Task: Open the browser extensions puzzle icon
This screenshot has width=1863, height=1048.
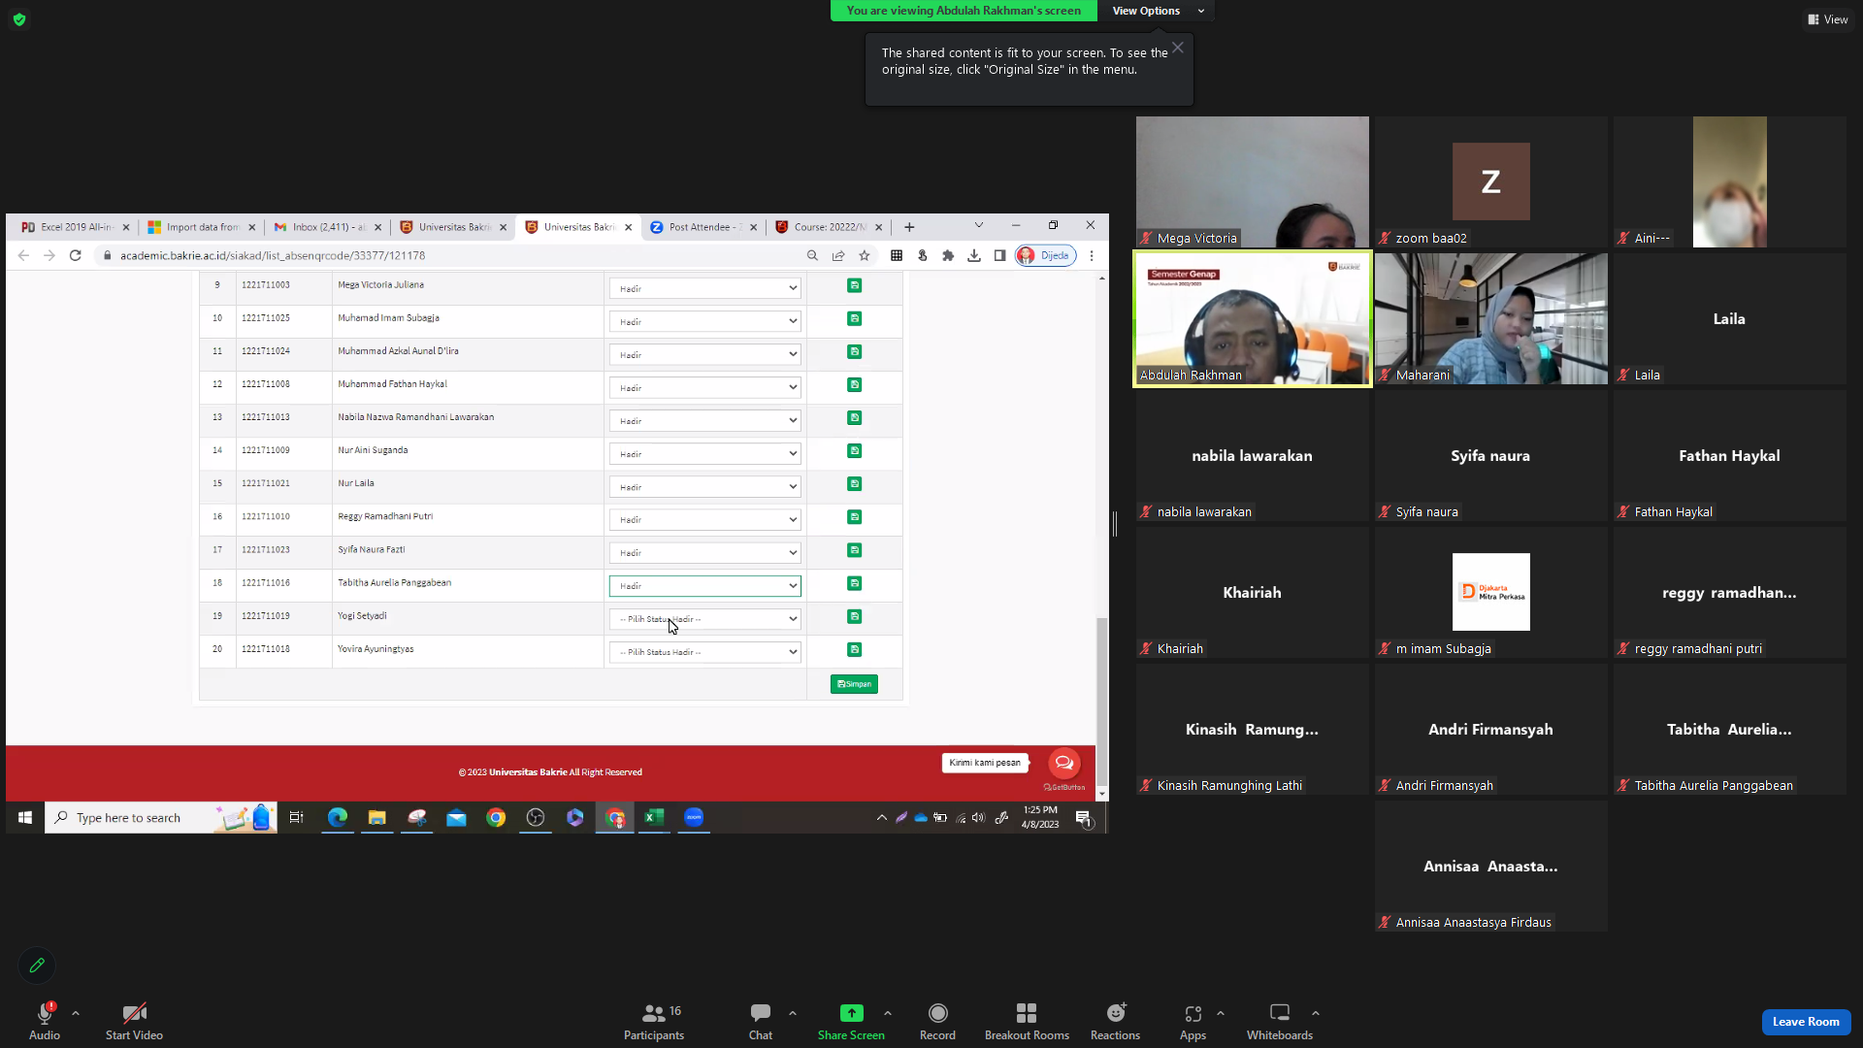Action: (x=948, y=255)
